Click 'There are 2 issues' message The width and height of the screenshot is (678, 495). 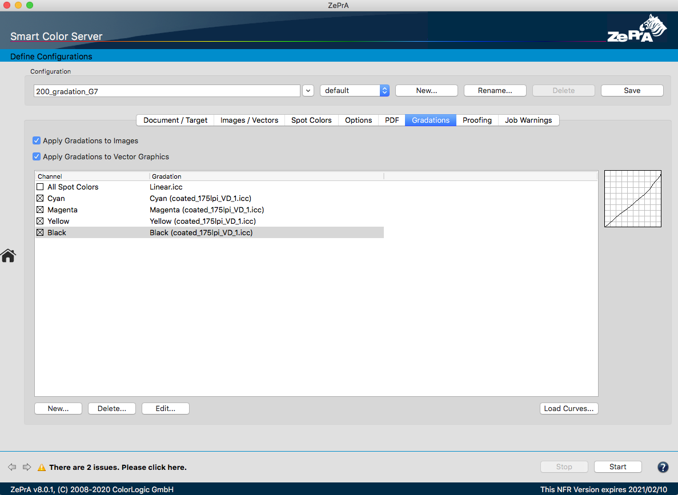coord(118,468)
